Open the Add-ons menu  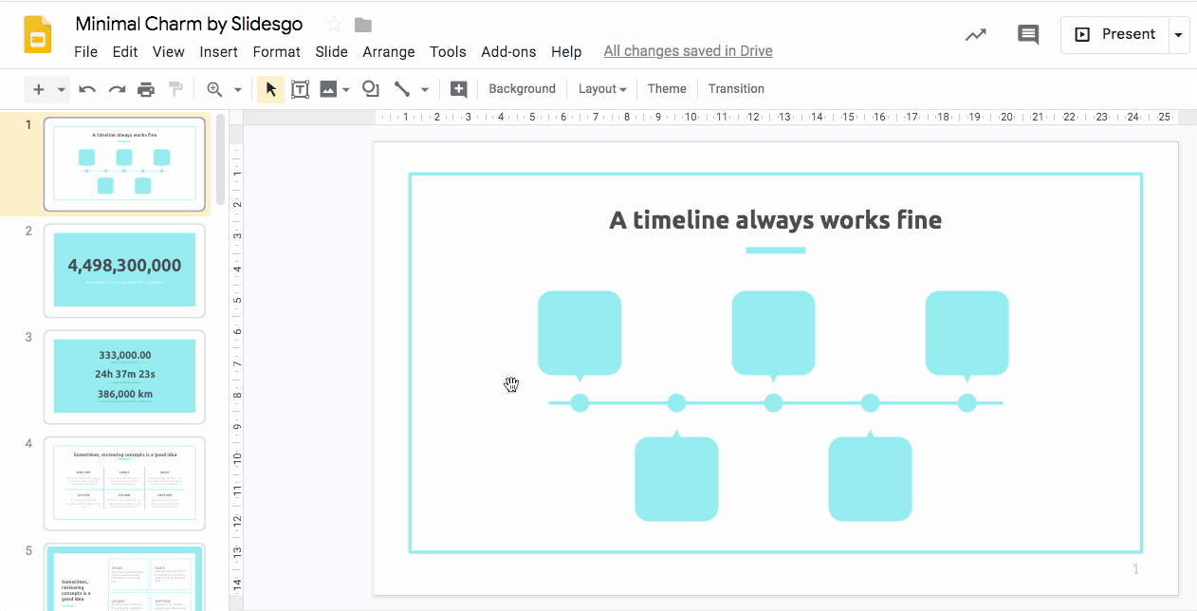[508, 52]
